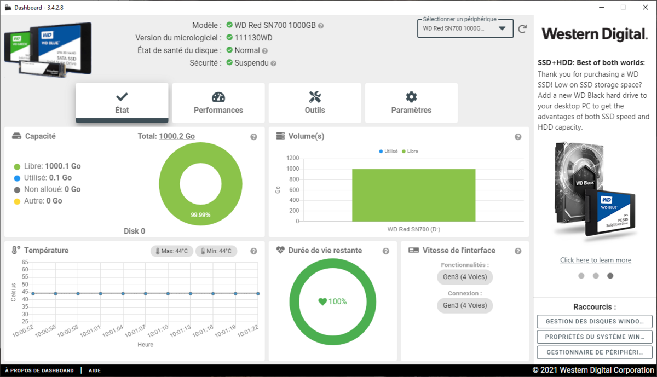Screen dimensions: 657x377
Task: Click the blue Utilisé legend dot in Capacité
Action: (17, 178)
